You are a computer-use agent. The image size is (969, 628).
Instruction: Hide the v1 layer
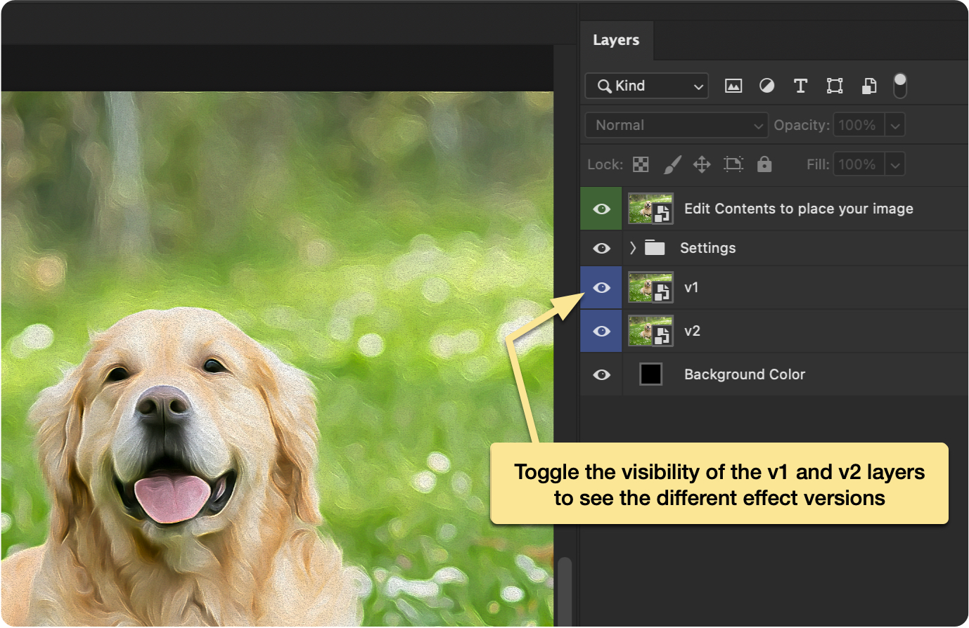click(601, 288)
